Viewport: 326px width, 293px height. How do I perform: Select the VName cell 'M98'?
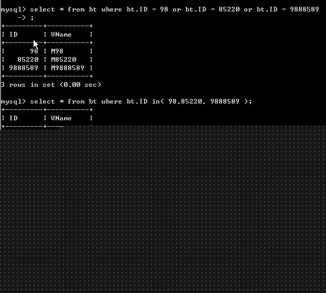[x=57, y=51]
